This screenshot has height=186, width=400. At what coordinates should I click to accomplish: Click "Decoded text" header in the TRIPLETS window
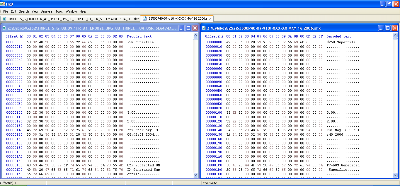(139, 36)
